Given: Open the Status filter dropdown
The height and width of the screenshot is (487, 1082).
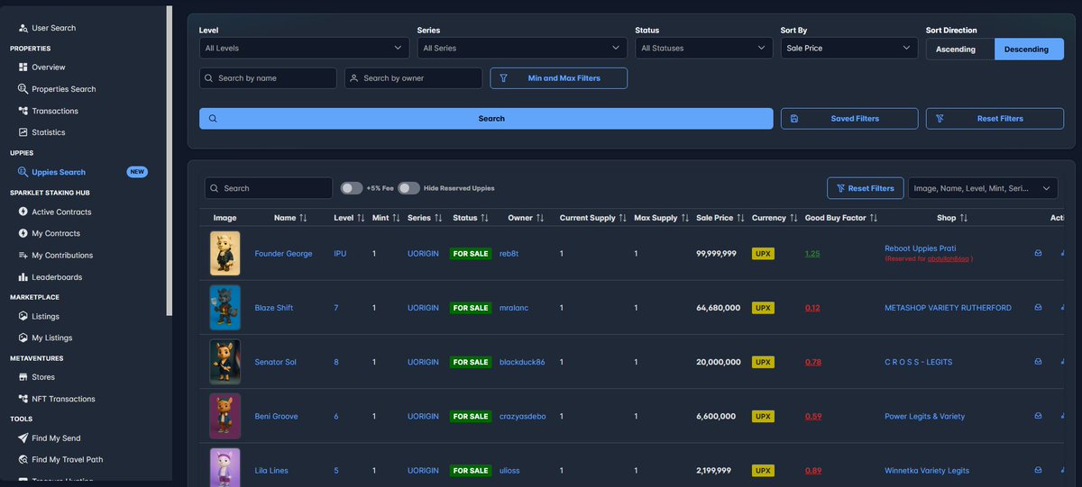Looking at the screenshot, I should tap(703, 48).
